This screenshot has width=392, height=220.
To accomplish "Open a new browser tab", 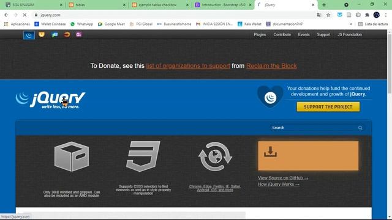I will tap(324, 5).
